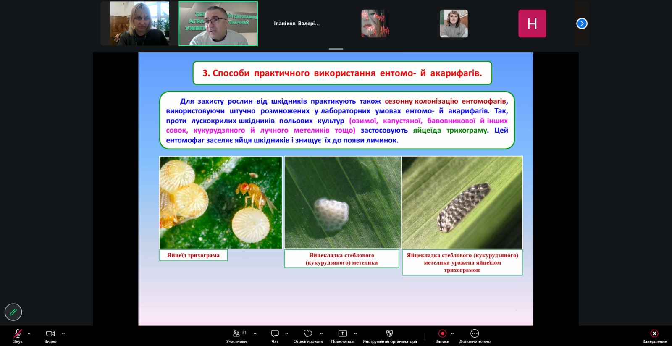
Task: Open the Дополнительно more options menu
Action: coord(475,334)
